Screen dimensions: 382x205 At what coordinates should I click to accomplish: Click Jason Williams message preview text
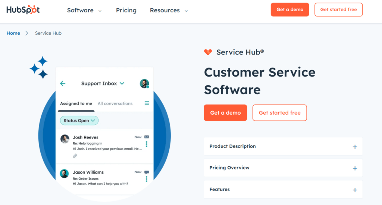tap(100, 184)
